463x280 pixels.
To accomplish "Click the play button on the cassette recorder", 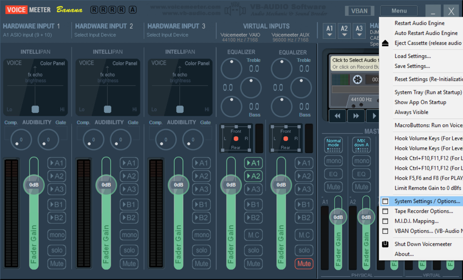I will click(x=374, y=116).
